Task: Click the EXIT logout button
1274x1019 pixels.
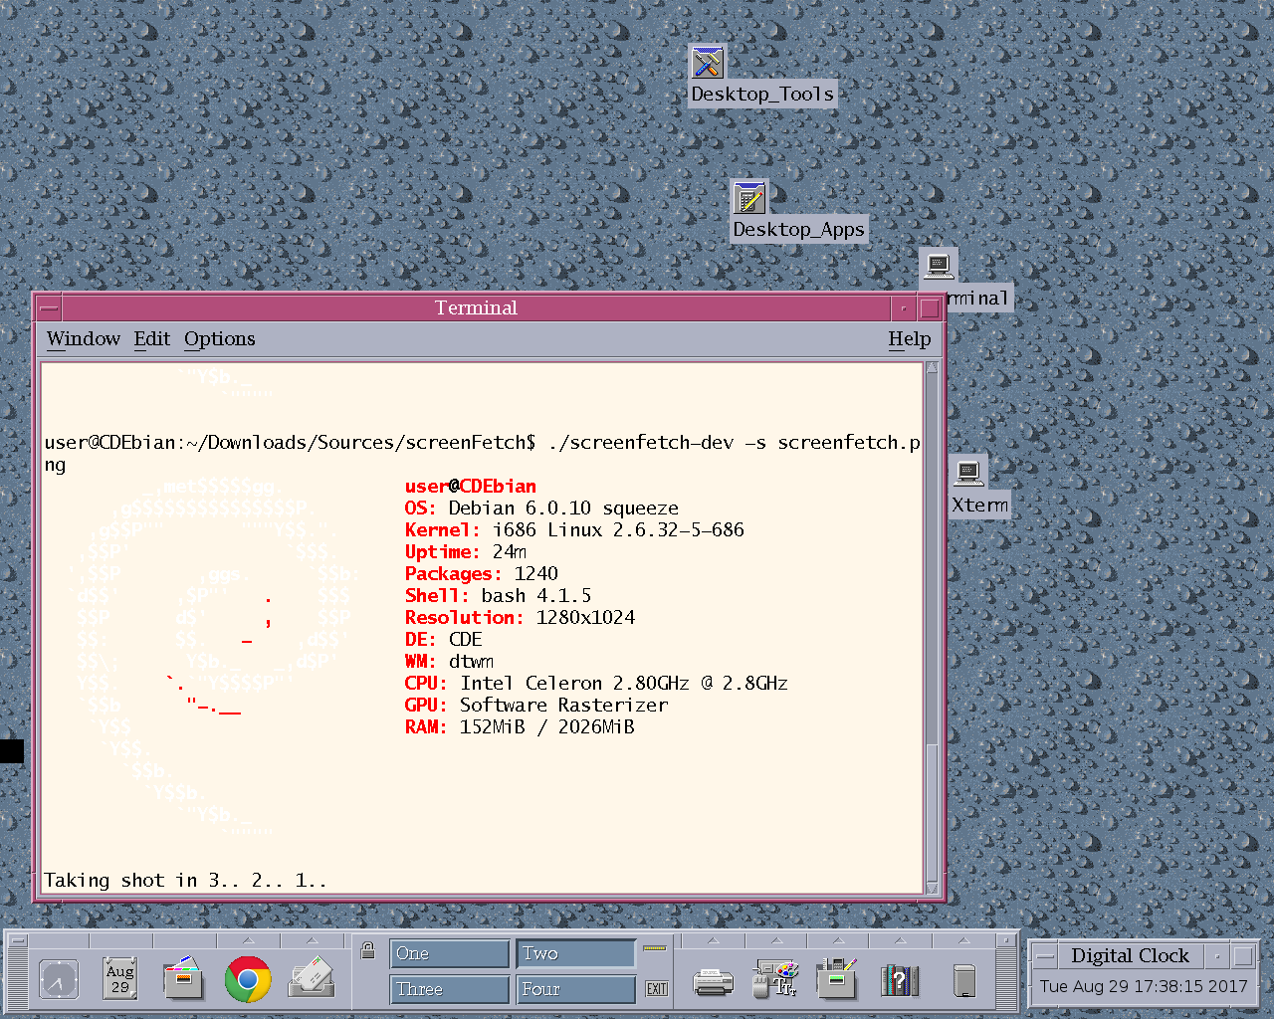Action: pyautogui.click(x=656, y=988)
